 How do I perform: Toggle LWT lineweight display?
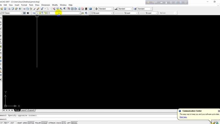coord(68,123)
